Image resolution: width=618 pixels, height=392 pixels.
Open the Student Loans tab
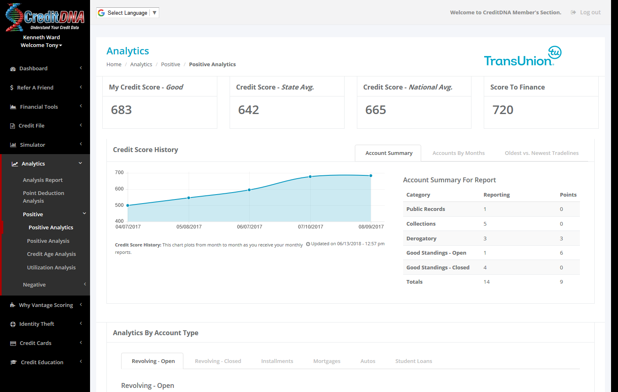[413, 361]
